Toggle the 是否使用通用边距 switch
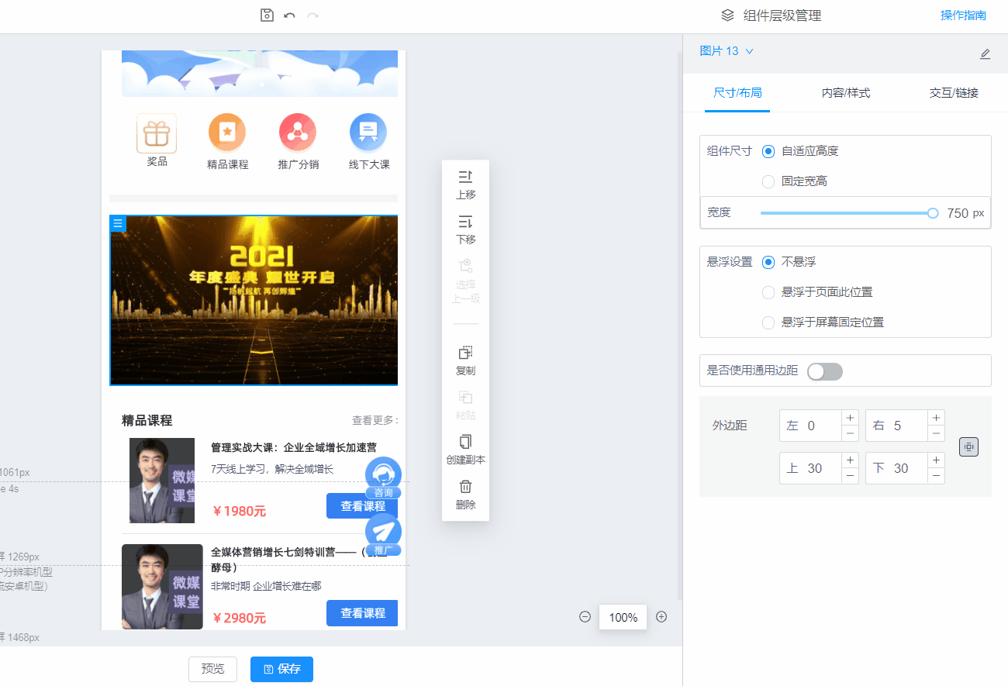Image resolution: width=1008 pixels, height=686 pixels. click(825, 371)
